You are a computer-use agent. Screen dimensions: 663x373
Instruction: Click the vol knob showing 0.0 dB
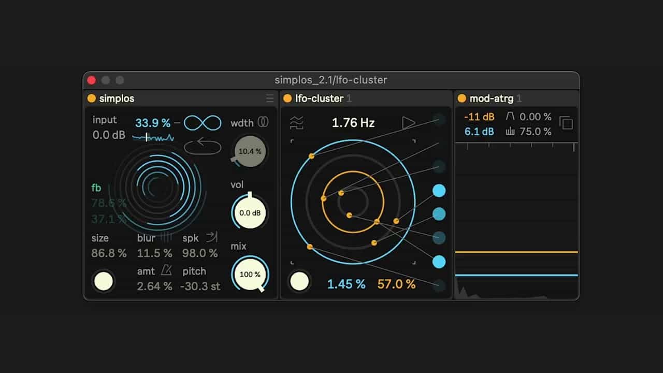250,213
